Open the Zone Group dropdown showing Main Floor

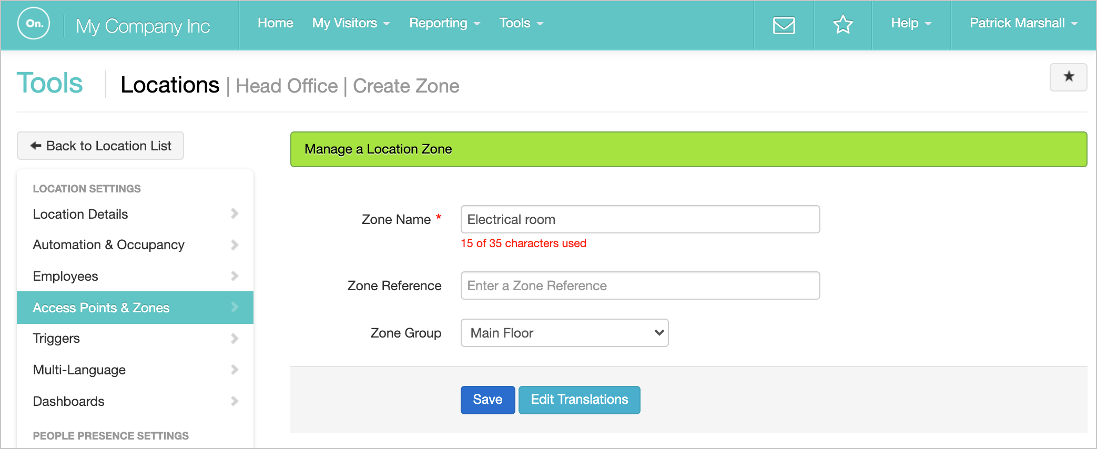coord(564,333)
